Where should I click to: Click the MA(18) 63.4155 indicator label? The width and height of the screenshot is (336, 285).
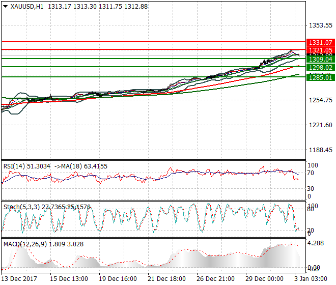coord(84,166)
